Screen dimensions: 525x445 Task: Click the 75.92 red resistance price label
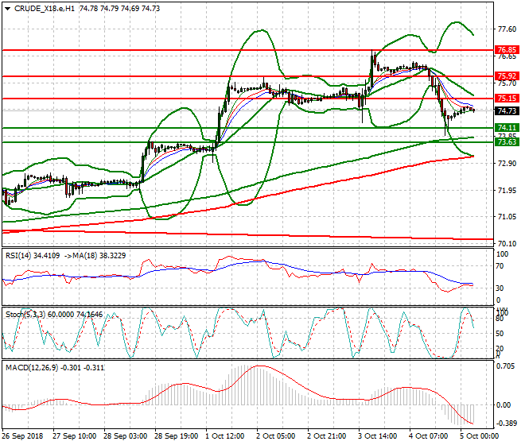(507, 76)
